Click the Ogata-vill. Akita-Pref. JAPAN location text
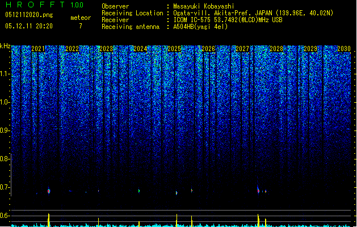357x227 pixels. pyautogui.click(x=253, y=13)
